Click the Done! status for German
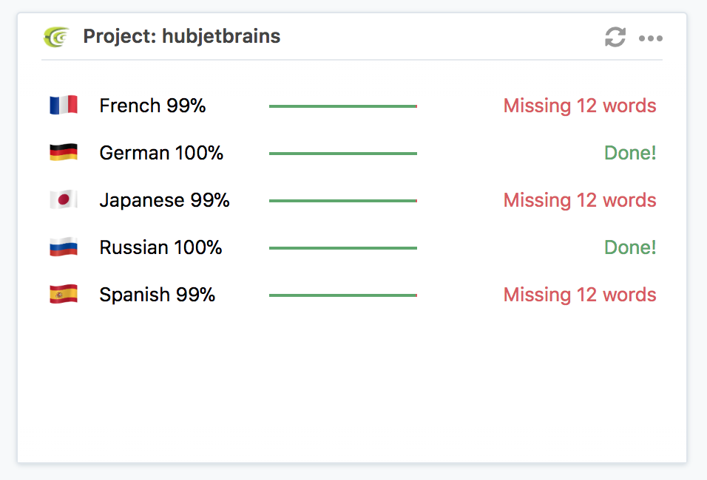 click(630, 153)
